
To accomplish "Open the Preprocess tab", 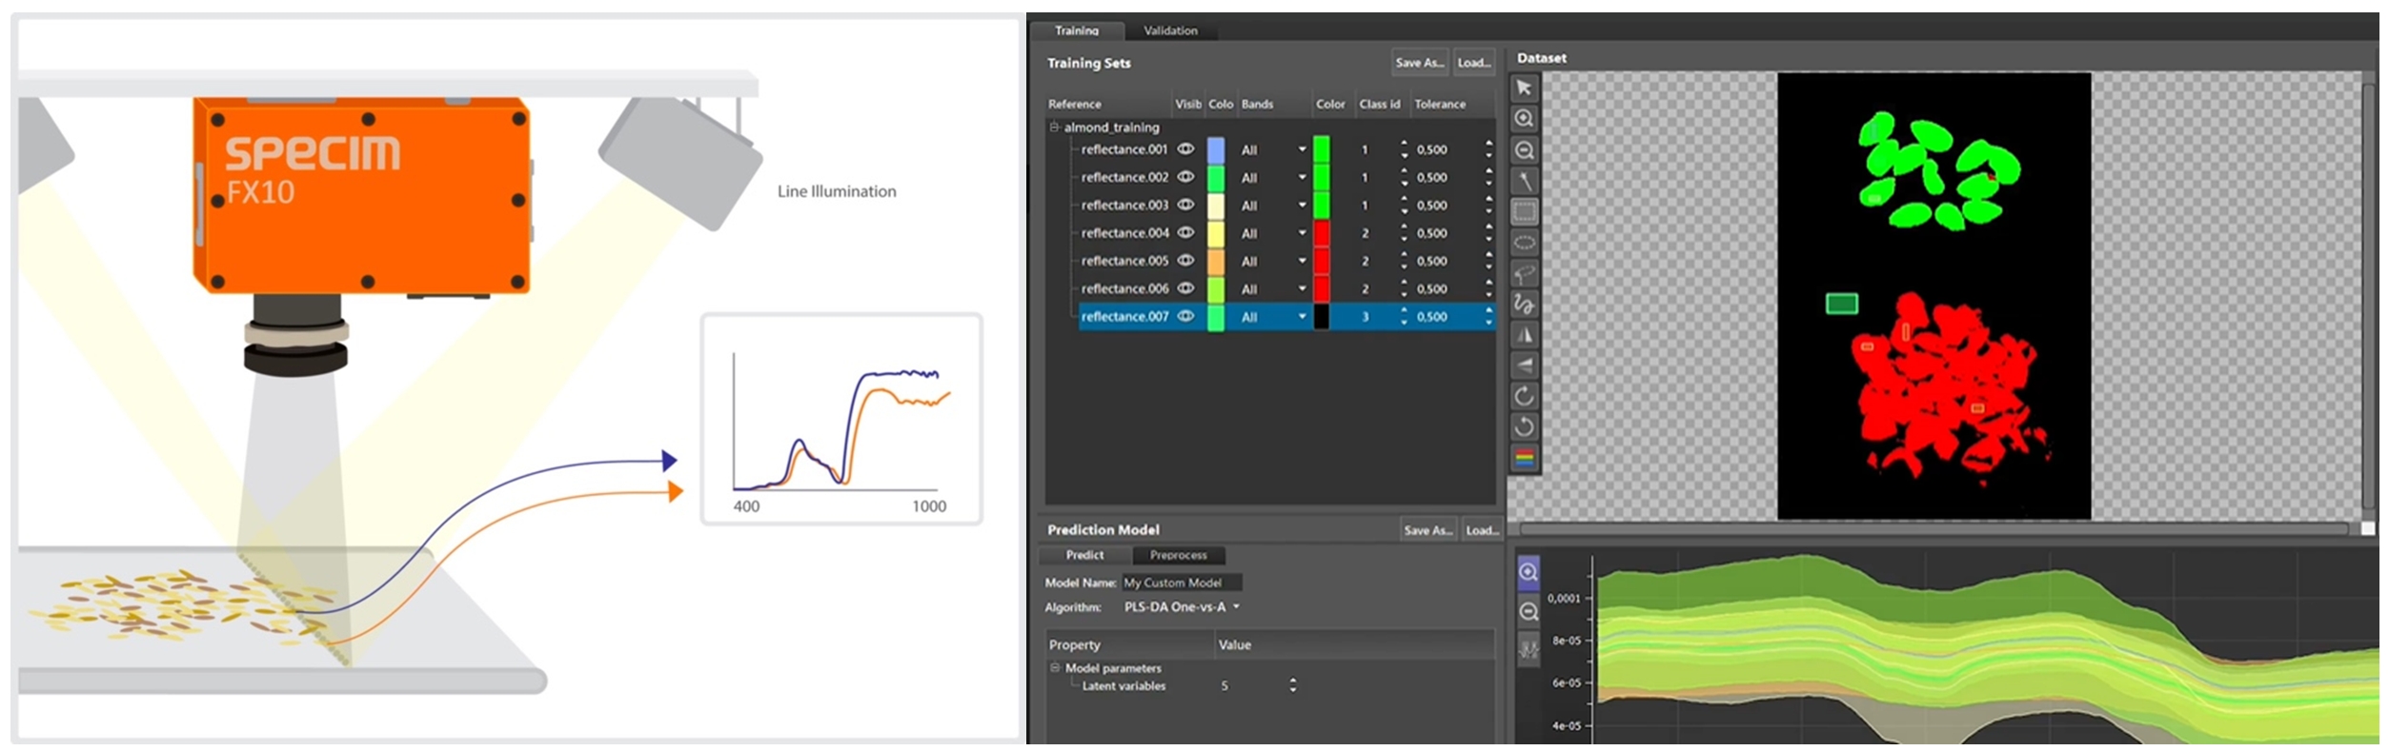I will click(x=1178, y=555).
